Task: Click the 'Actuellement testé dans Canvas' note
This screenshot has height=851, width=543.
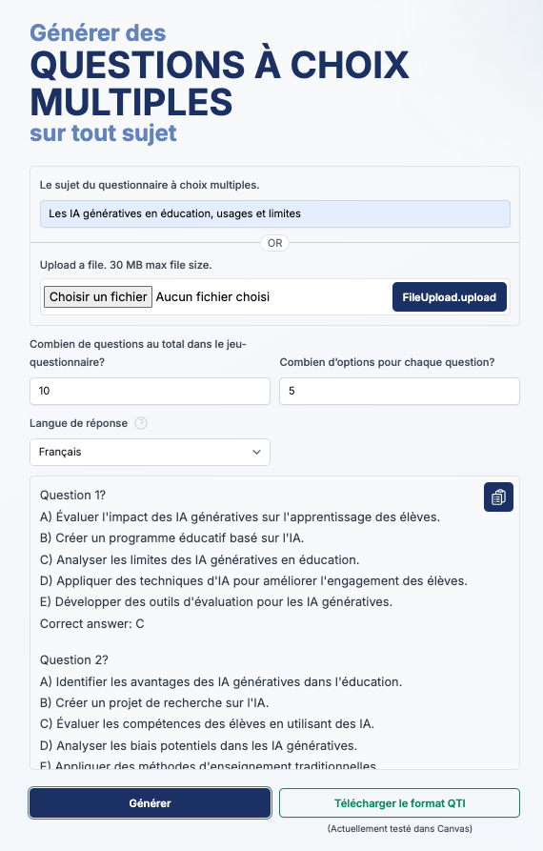Action: pos(400,829)
